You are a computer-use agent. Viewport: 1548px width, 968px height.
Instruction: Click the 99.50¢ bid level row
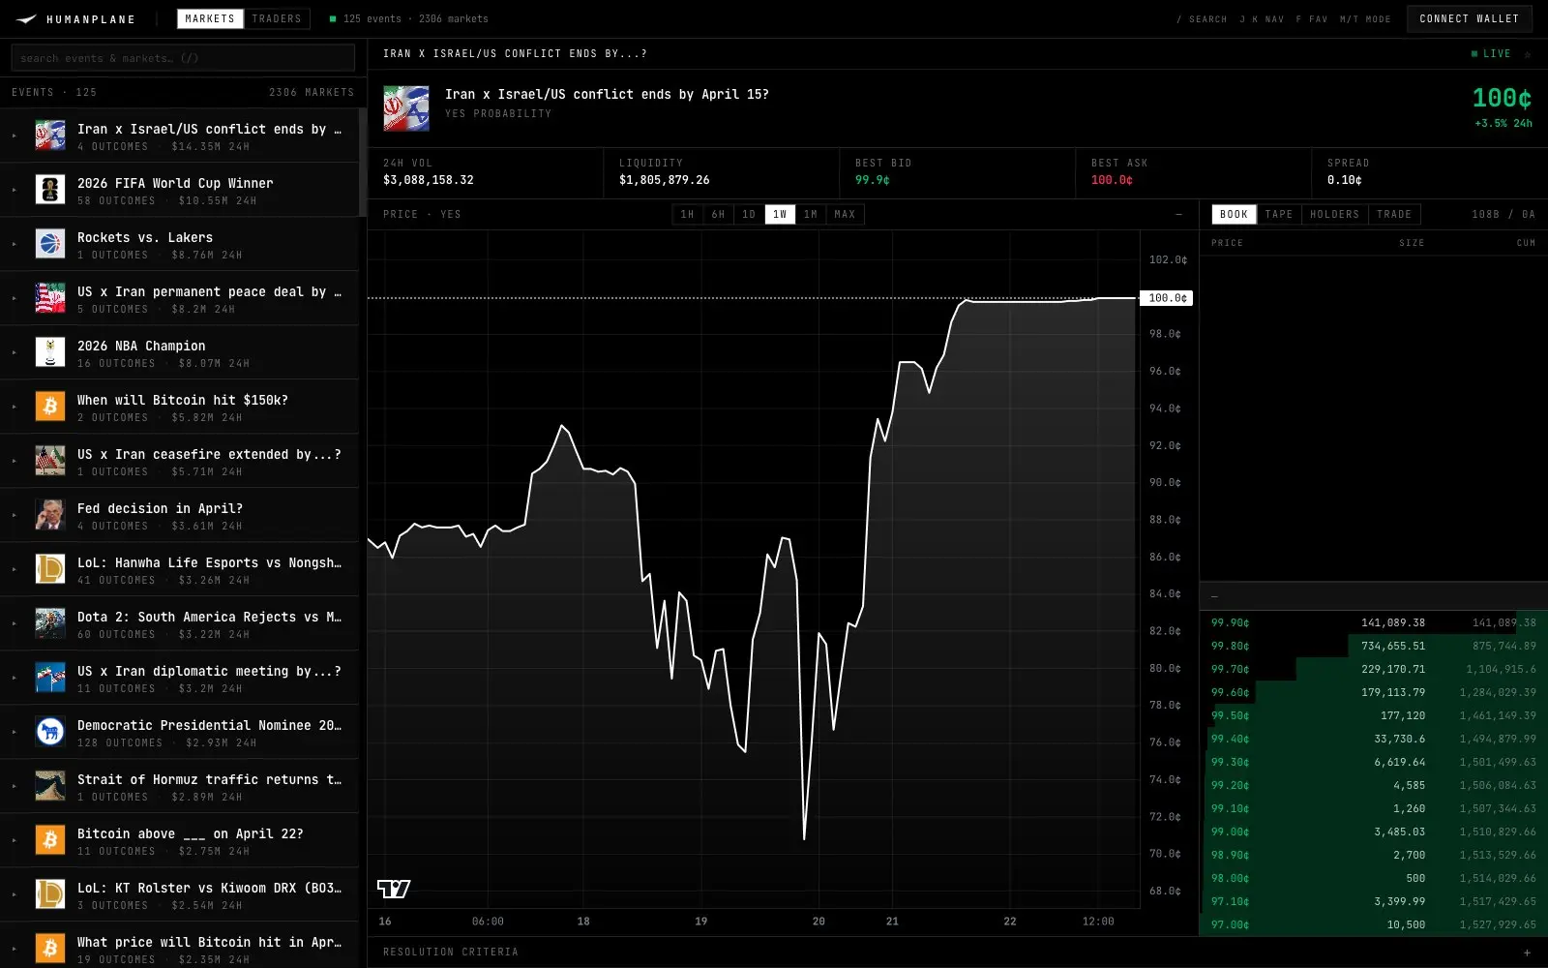point(1374,715)
